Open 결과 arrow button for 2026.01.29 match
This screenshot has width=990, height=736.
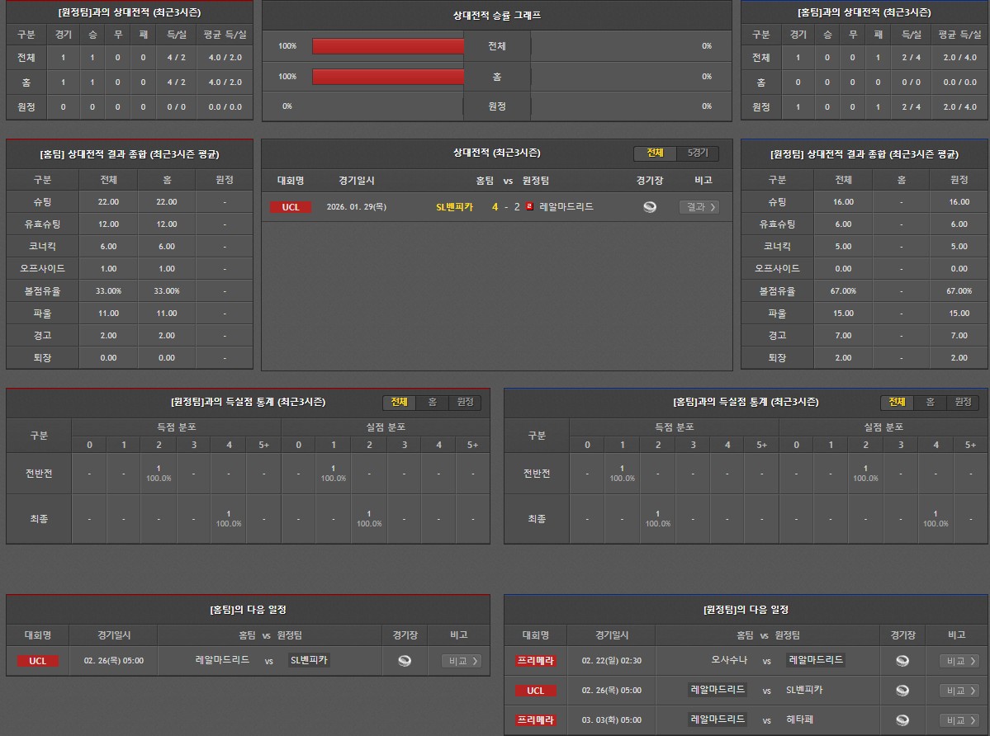[699, 207]
